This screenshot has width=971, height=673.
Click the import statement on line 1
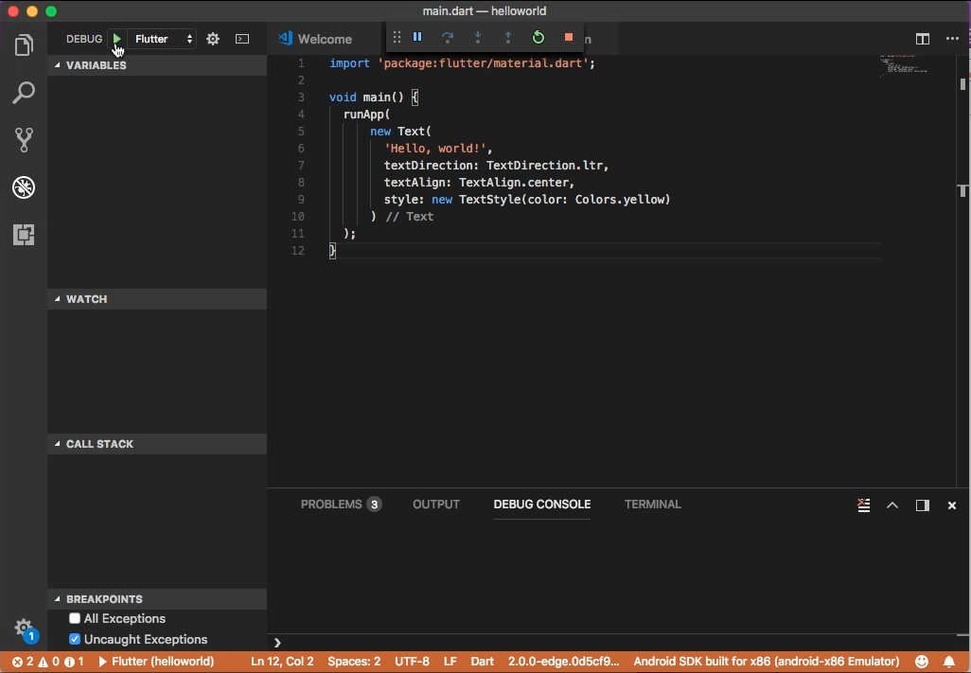click(462, 63)
